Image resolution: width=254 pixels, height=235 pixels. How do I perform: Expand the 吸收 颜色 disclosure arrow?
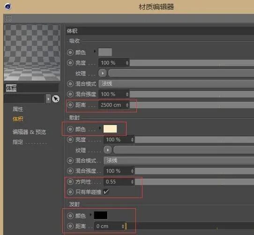tap(95, 51)
